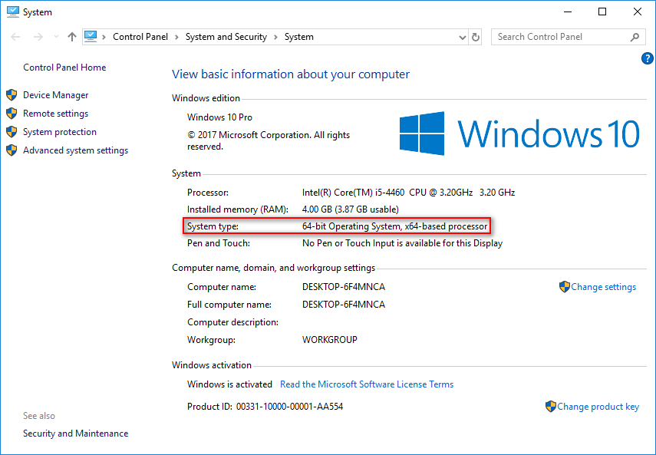This screenshot has width=656, height=455.
Task: Expand chevron after Control Panel breadcrumb
Action: pos(176,37)
